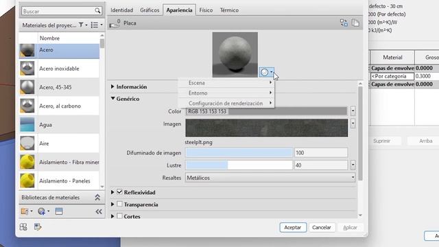
Task: Select the Agua material
Action: click(59, 125)
